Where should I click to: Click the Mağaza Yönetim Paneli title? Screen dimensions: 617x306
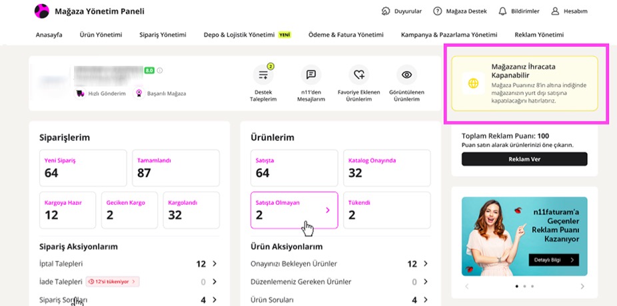pyautogui.click(x=99, y=11)
